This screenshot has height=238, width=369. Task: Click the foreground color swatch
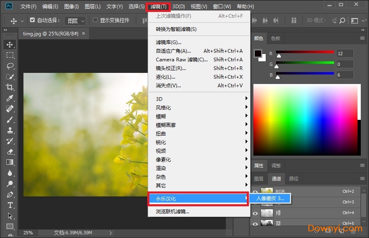[x=258, y=54]
